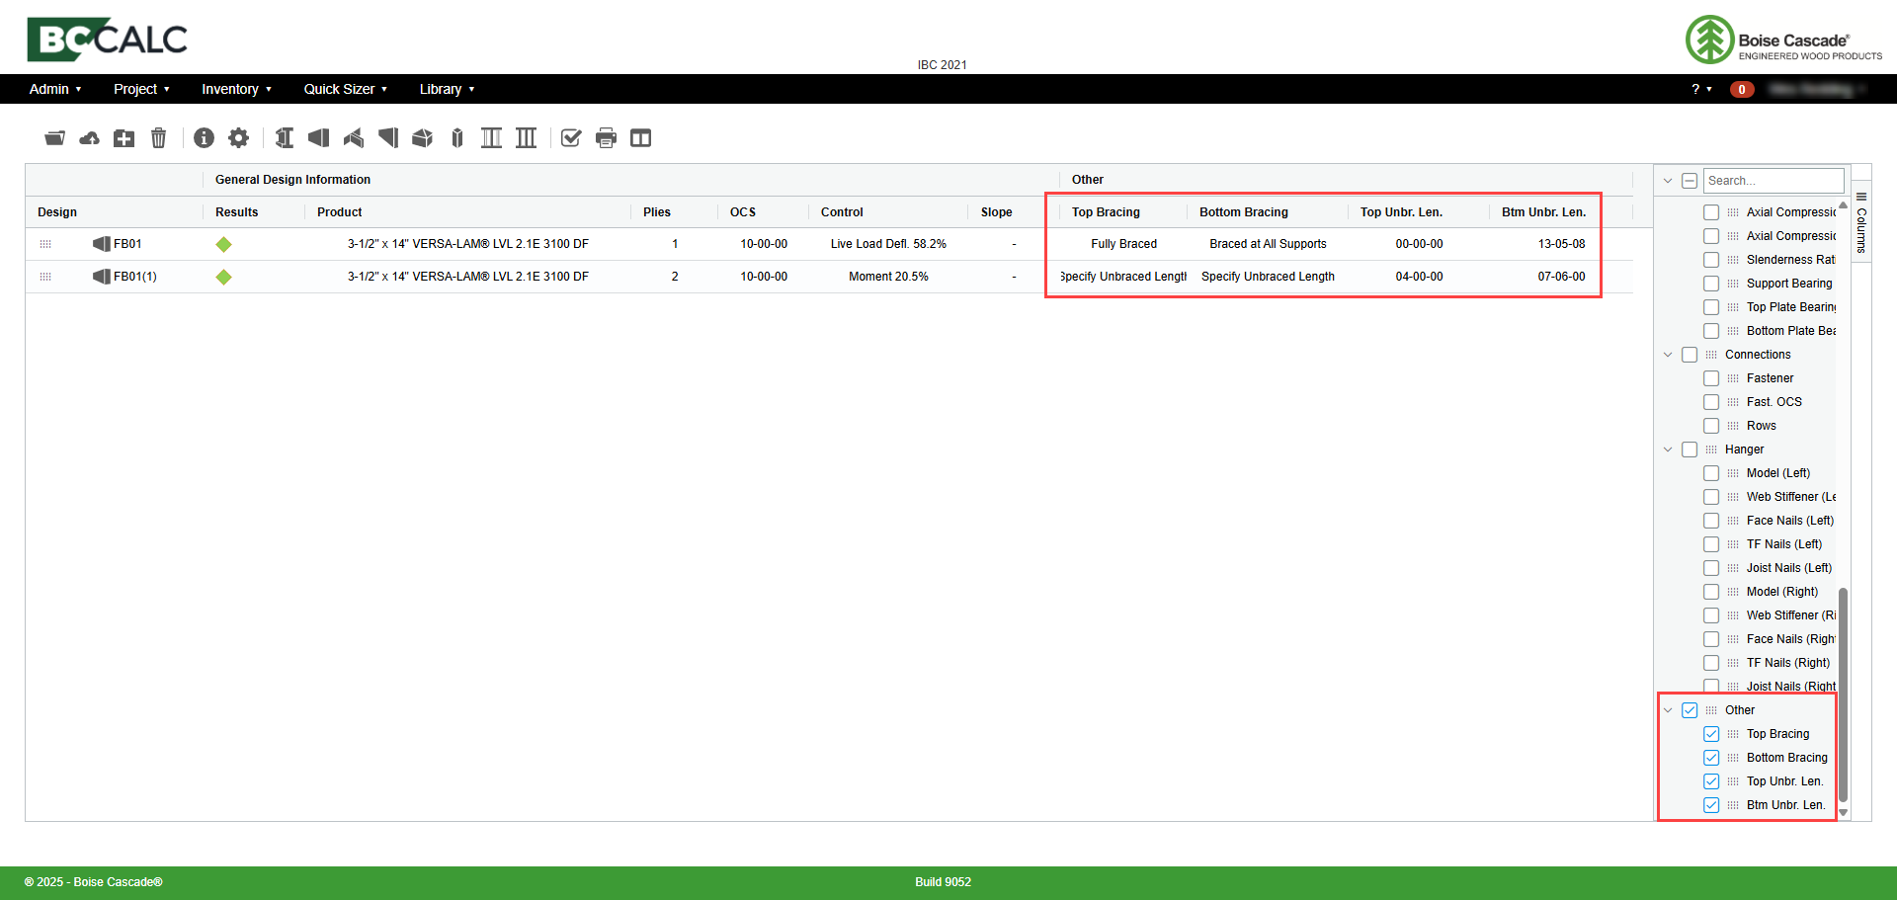
Task: Open the Inventory dropdown menu
Action: (x=236, y=89)
